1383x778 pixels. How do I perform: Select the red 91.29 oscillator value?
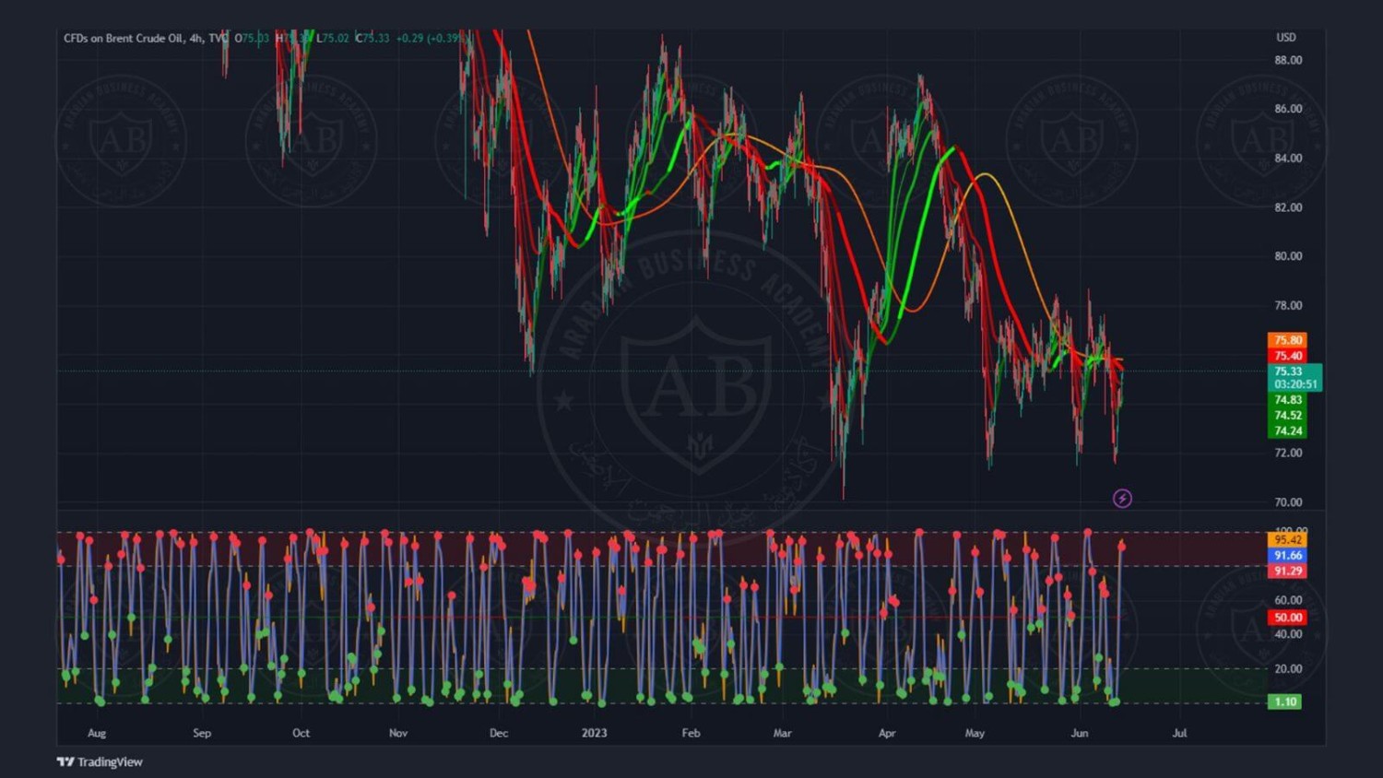pyautogui.click(x=1287, y=572)
